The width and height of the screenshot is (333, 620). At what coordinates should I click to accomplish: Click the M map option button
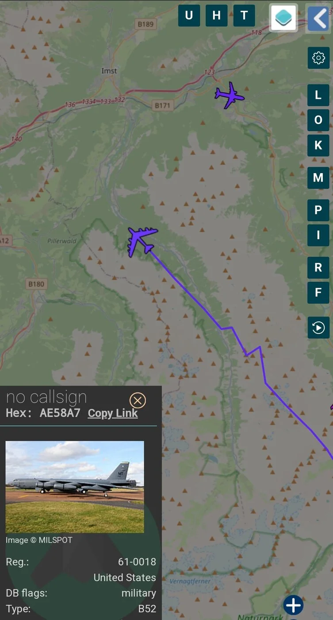318,178
